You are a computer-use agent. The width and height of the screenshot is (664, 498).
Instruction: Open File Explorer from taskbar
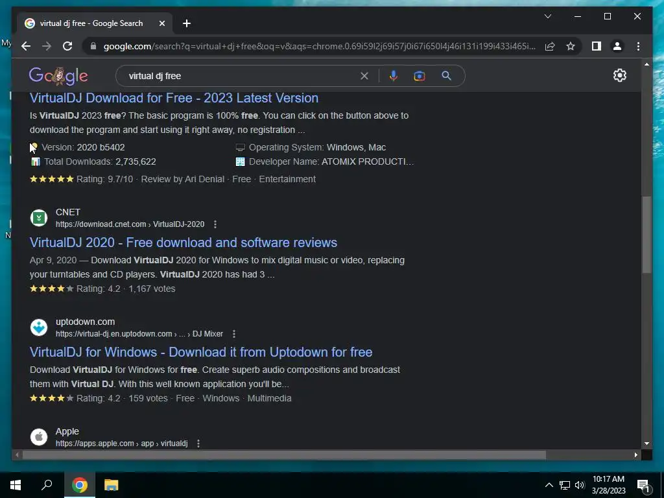111,485
